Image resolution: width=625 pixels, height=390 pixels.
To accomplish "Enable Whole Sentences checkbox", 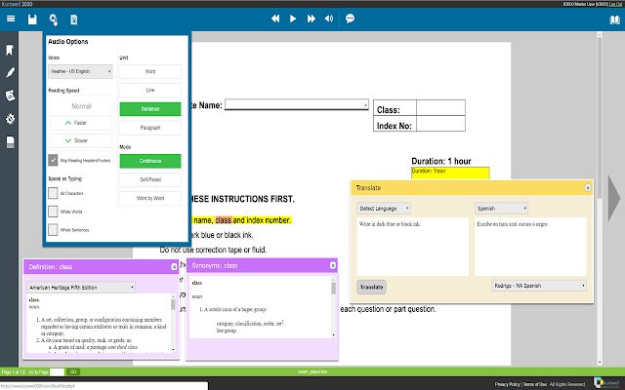I will click(53, 230).
